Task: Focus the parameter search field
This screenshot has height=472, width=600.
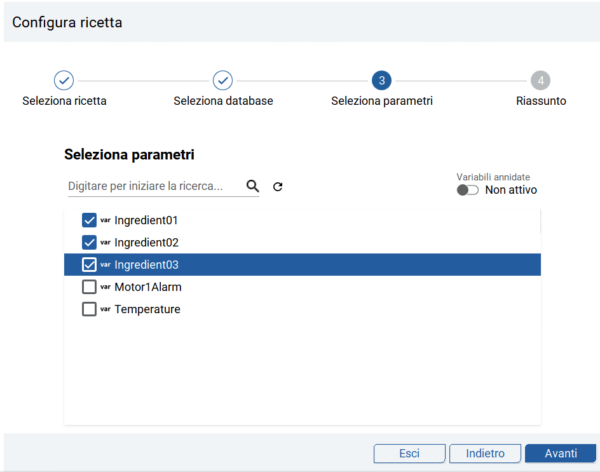Action: [x=156, y=186]
